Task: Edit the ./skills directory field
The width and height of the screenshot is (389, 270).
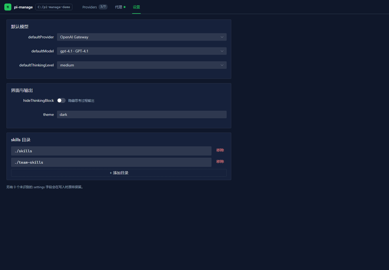Action: (x=111, y=151)
